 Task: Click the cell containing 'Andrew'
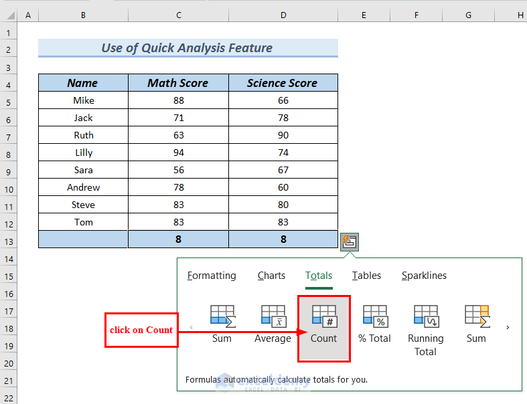coord(83,187)
